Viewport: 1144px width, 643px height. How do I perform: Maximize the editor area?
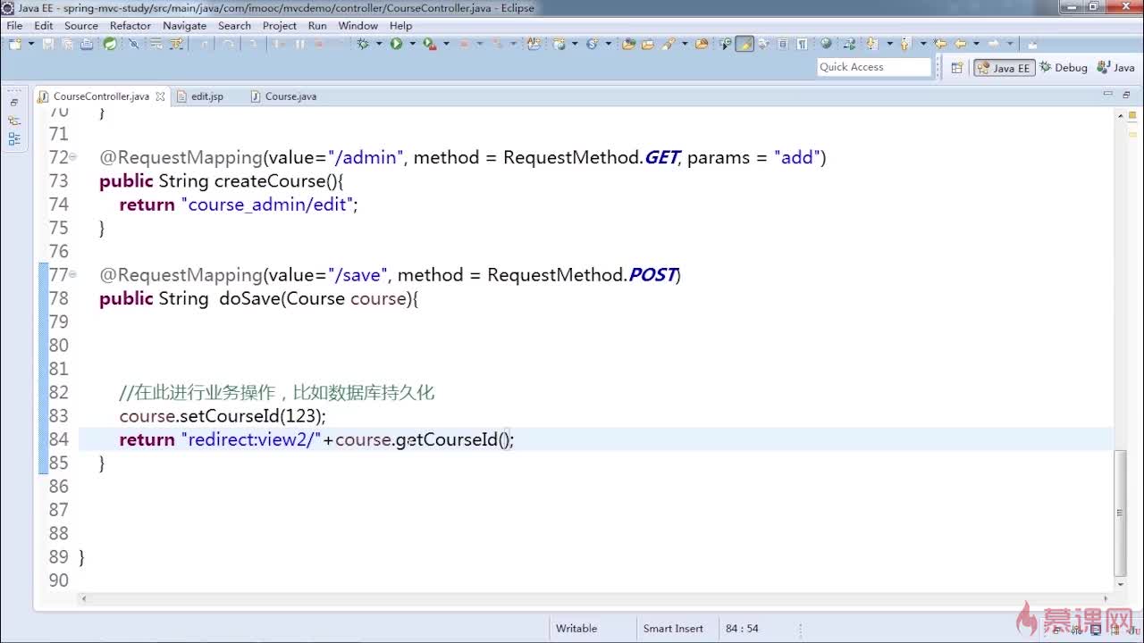click(1125, 94)
